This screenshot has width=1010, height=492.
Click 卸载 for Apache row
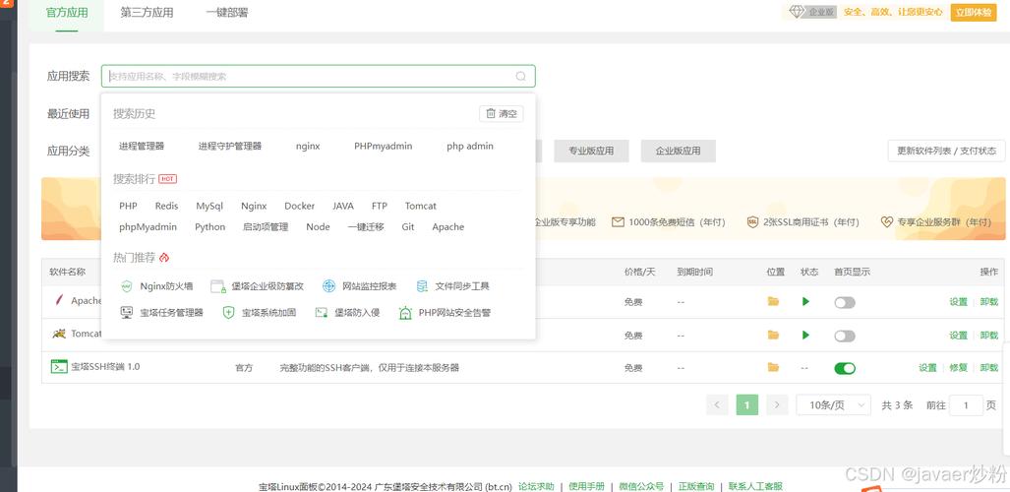[x=988, y=301]
